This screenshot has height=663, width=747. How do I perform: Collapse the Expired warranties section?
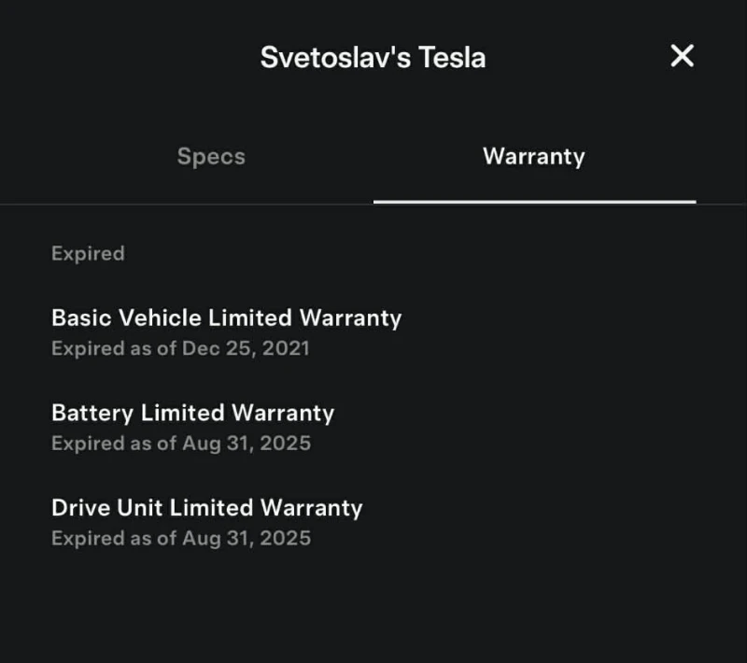(x=88, y=253)
